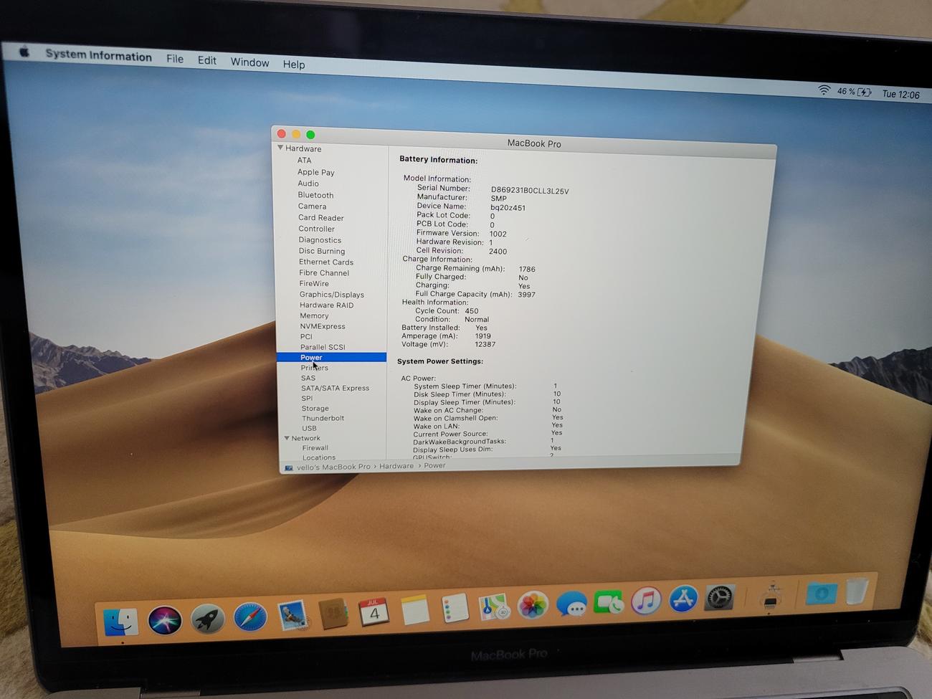Open Messages speech bubble icon
This screenshot has width=932, height=699.
pos(571,604)
